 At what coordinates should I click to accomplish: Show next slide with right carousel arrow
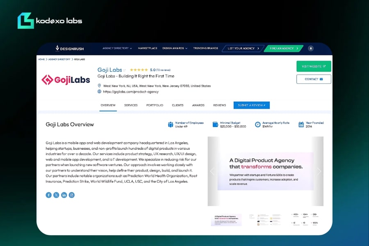[319, 171]
